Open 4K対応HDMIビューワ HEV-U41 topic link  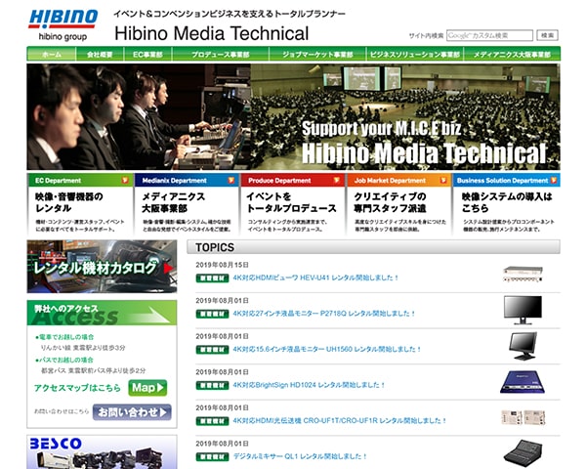click(x=315, y=277)
